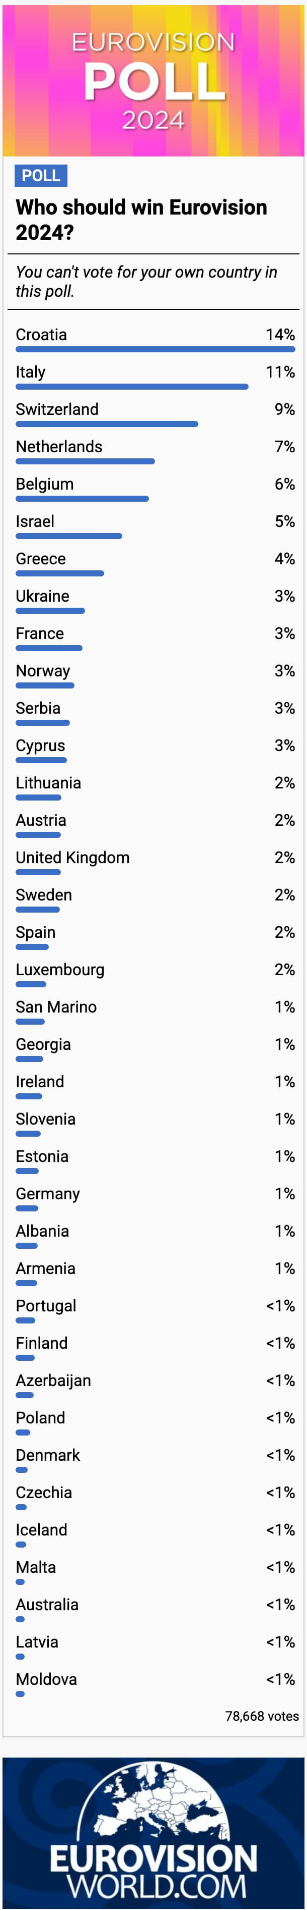Click the poll question heading

[141, 220]
